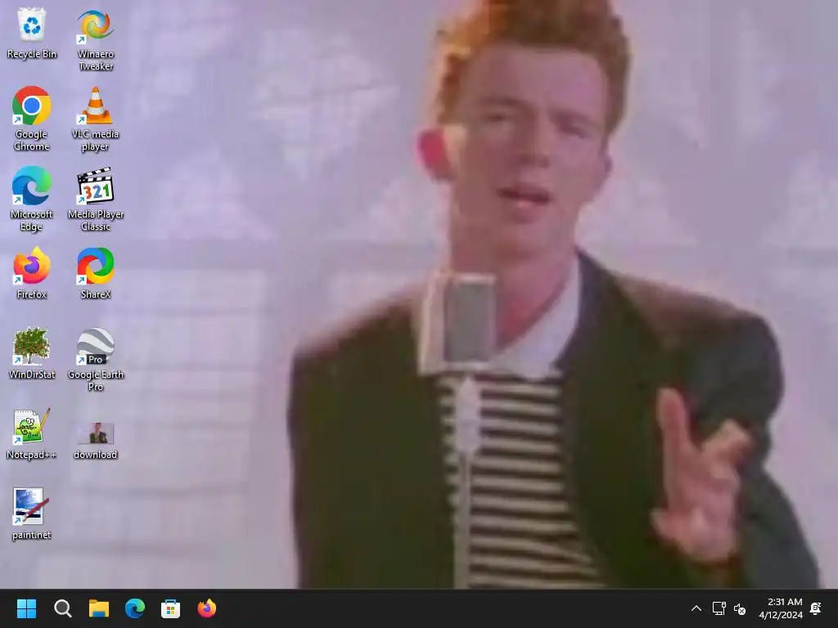Expand the hidden system tray icons
The height and width of the screenshot is (628, 838).
click(696, 608)
